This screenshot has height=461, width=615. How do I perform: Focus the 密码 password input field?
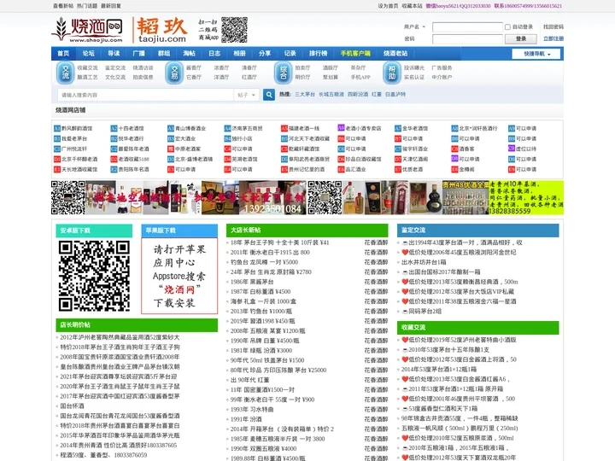(467, 38)
